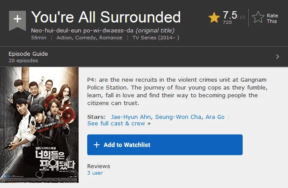This screenshot has height=188, width=288.
Task: Click the outlined Rate This star
Action: [x=258, y=17]
